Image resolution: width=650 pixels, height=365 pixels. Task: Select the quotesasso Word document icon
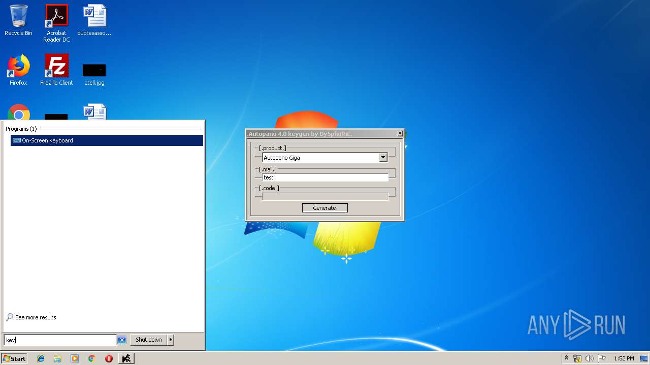(94, 20)
